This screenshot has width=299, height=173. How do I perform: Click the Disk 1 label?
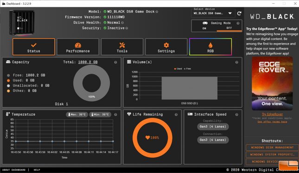pos(61,104)
